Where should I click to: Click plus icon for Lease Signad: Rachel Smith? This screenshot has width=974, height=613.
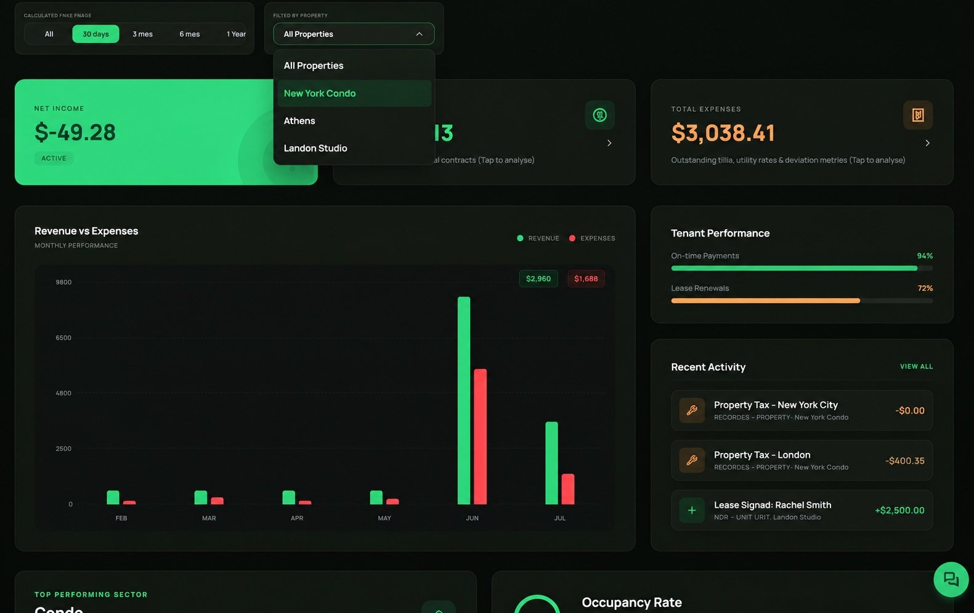(x=692, y=510)
